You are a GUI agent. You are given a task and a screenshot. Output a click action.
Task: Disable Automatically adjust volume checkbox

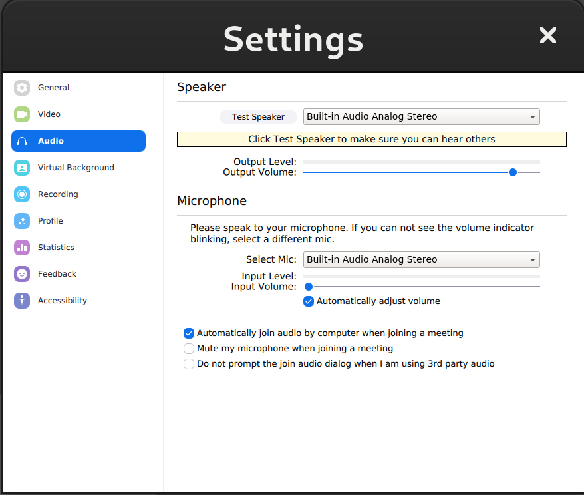309,301
